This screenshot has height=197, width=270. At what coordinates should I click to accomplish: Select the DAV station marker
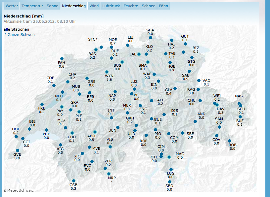tap(217, 105)
